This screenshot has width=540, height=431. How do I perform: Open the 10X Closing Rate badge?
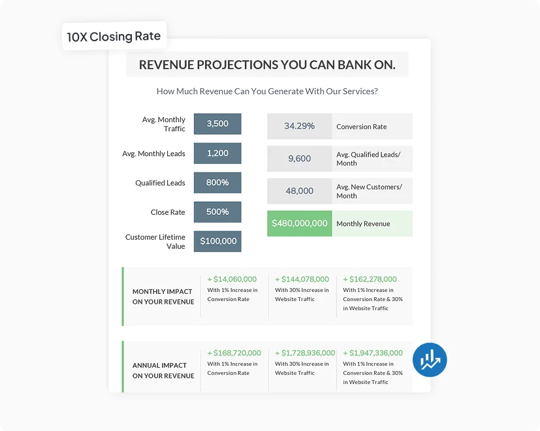pyautogui.click(x=114, y=36)
